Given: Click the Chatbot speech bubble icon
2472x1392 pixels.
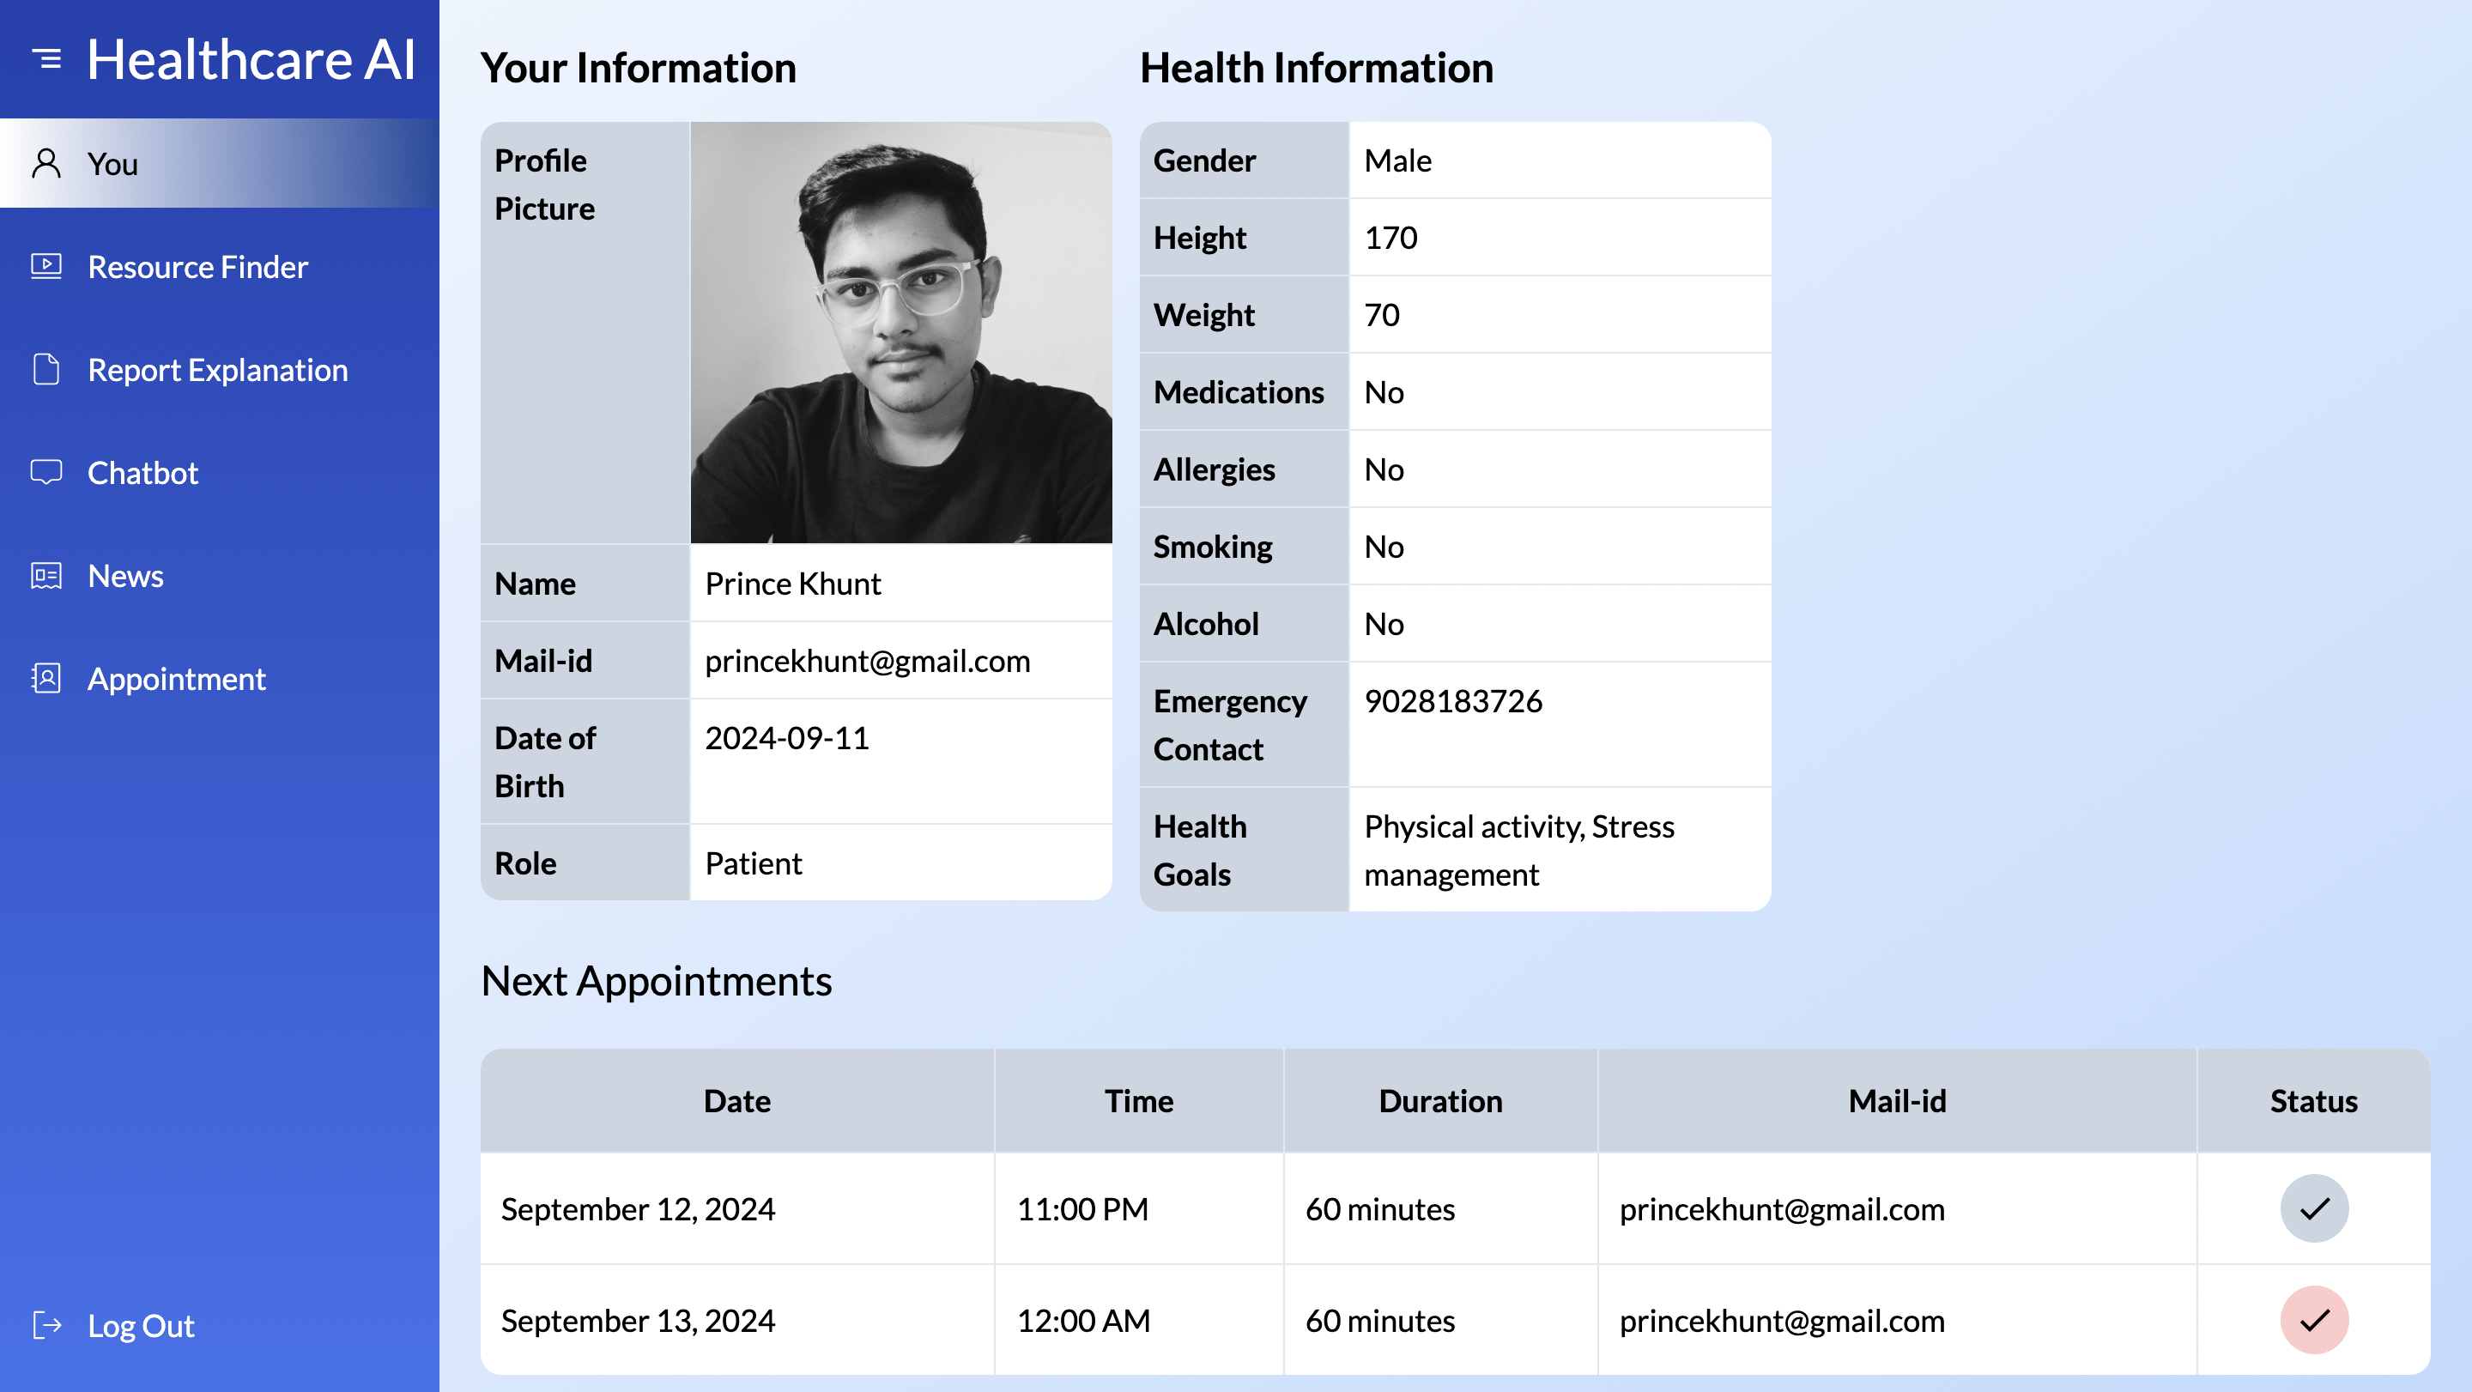Looking at the screenshot, I should pyautogui.click(x=46, y=472).
